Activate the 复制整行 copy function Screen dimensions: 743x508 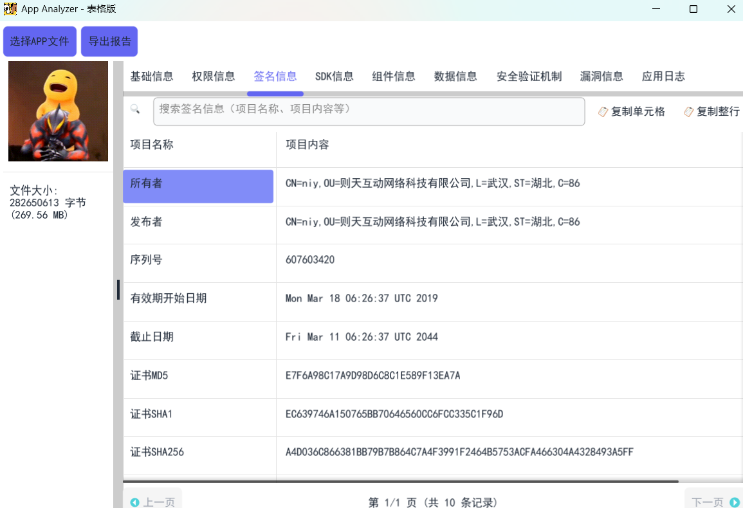718,111
